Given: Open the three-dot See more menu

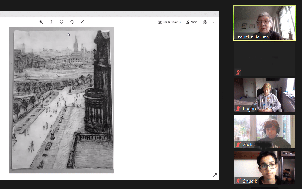Looking at the screenshot, I should 215,22.
